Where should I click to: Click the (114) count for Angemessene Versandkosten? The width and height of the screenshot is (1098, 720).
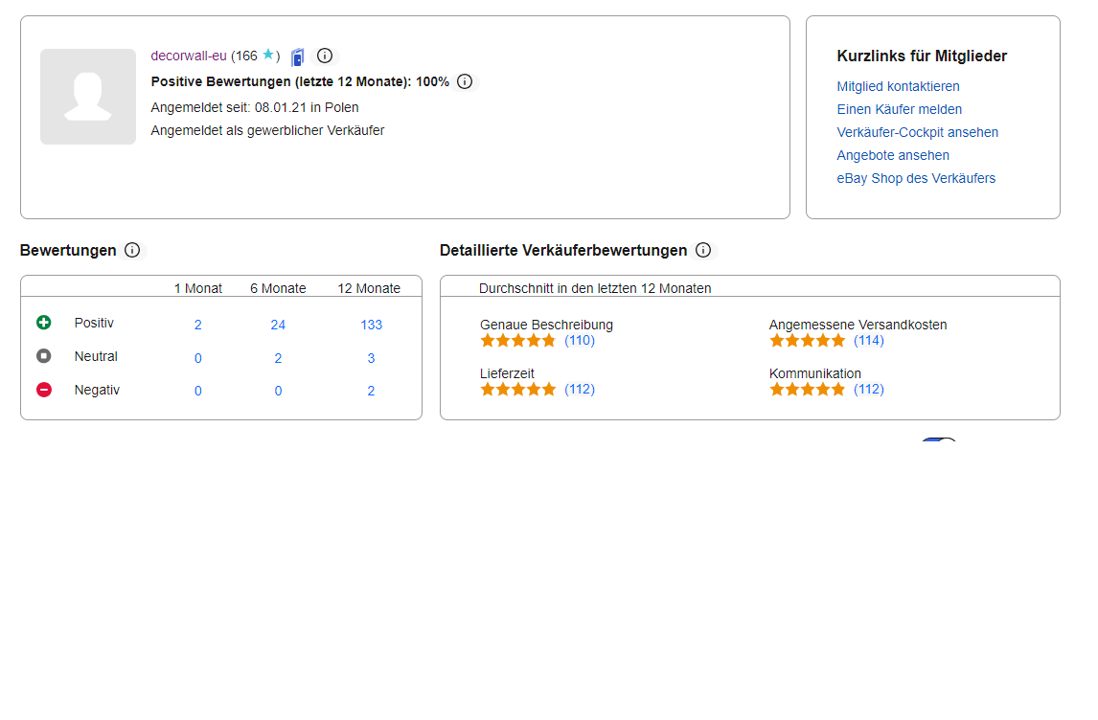pos(870,340)
